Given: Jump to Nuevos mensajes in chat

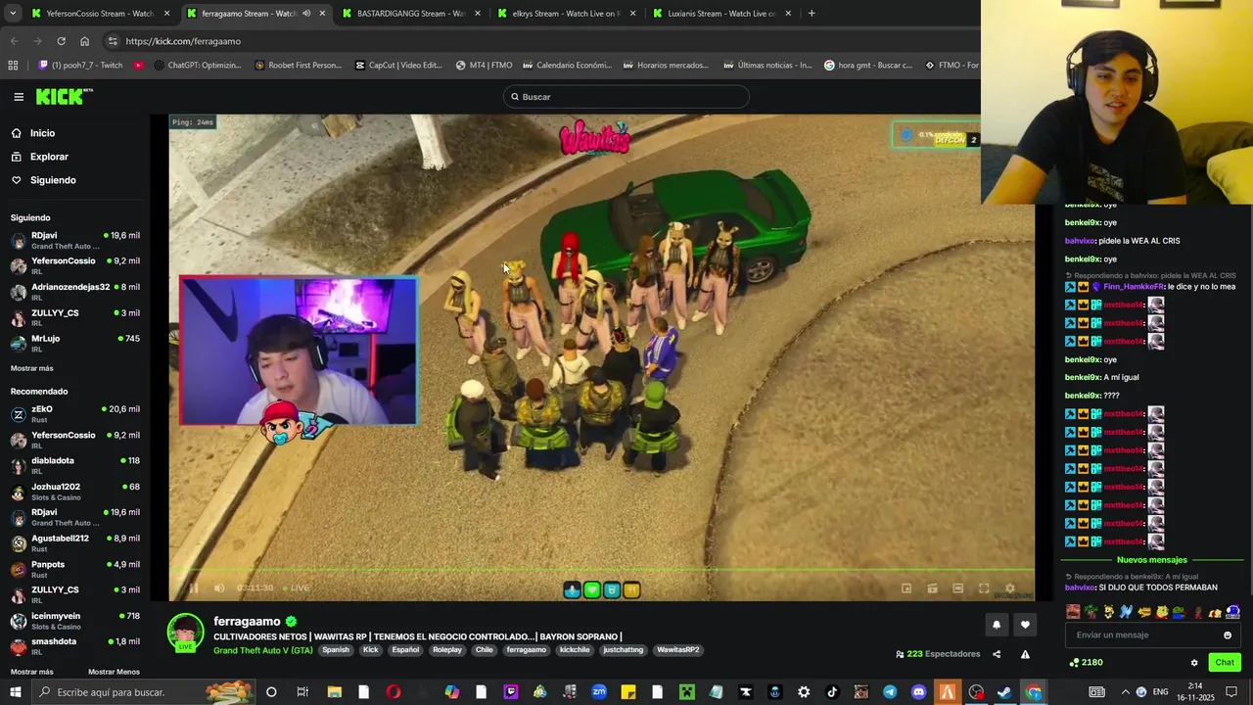Looking at the screenshot, I should (1151, 560).
